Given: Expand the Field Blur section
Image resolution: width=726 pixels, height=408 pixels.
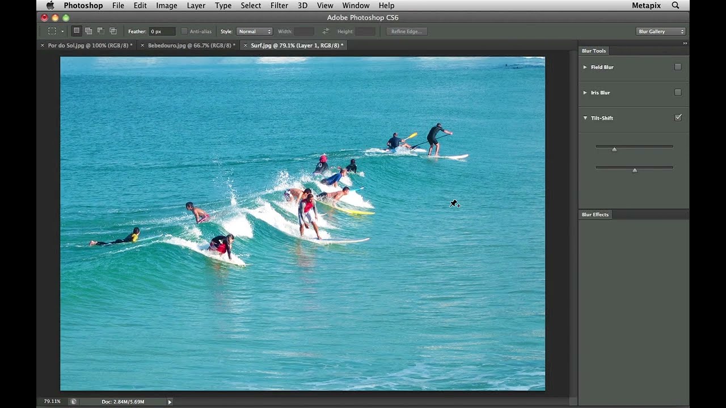Looking at the screenshot, I should (585, 67).
